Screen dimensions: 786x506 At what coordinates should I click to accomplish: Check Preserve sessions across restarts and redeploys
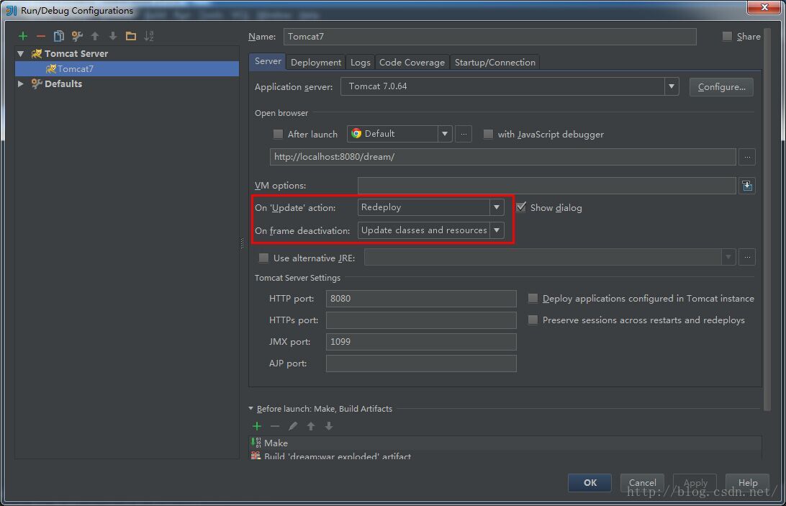[533, 320]
